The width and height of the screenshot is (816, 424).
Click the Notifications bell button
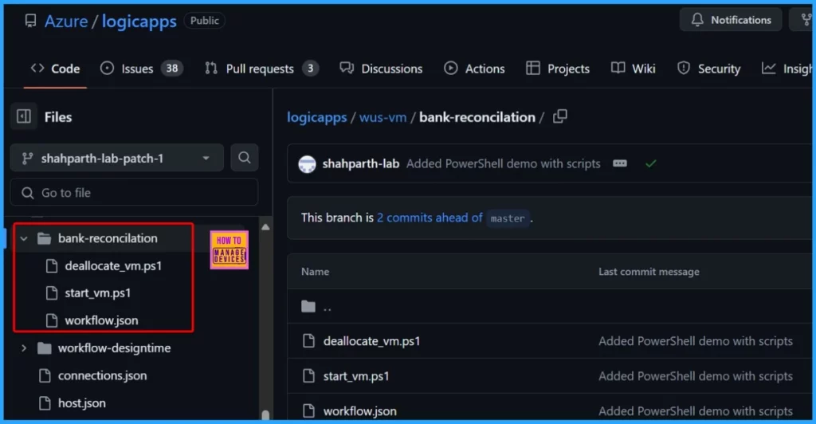coord(731,20)
